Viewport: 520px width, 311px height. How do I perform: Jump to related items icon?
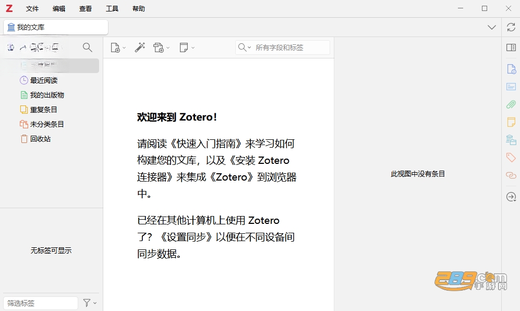(x=511, y=175)
